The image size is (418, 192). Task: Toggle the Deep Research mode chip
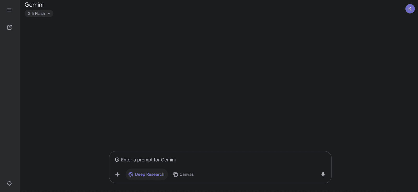[x=147, y=174]
